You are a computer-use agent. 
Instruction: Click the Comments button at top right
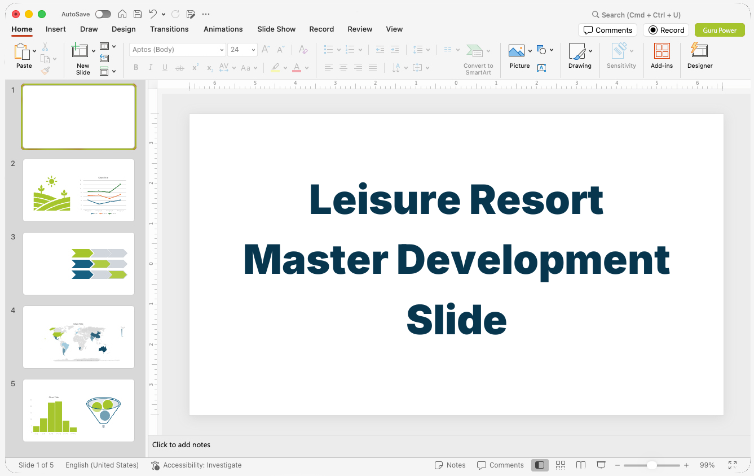(607, 30)
